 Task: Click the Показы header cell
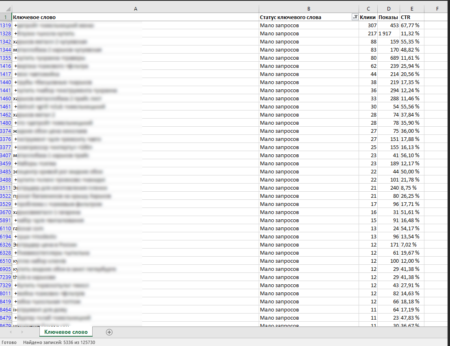point(388,17)
